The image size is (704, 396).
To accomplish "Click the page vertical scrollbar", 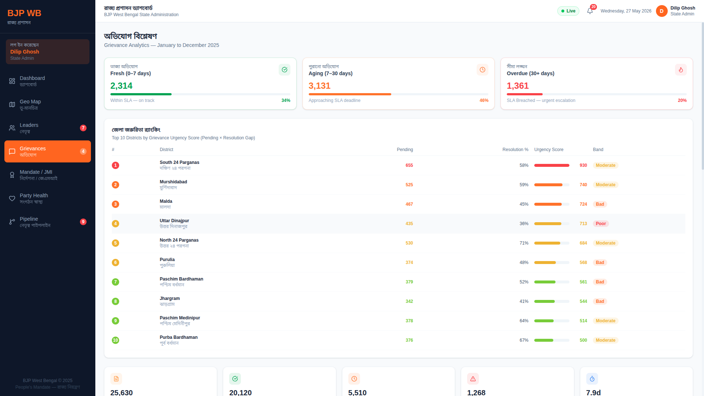I will (703, 95).
